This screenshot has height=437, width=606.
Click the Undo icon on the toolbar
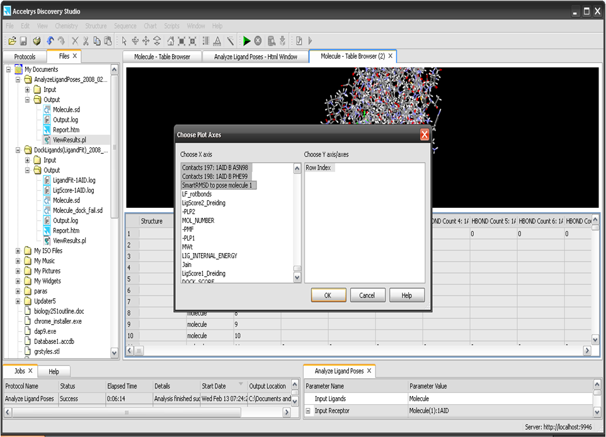[x=50, y=40]
